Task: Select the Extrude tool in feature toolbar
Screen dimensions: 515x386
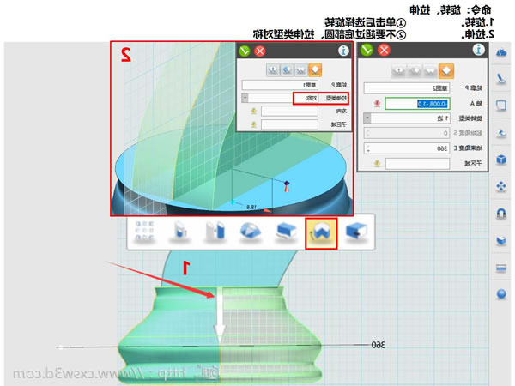Action: (x=357, y=232)
